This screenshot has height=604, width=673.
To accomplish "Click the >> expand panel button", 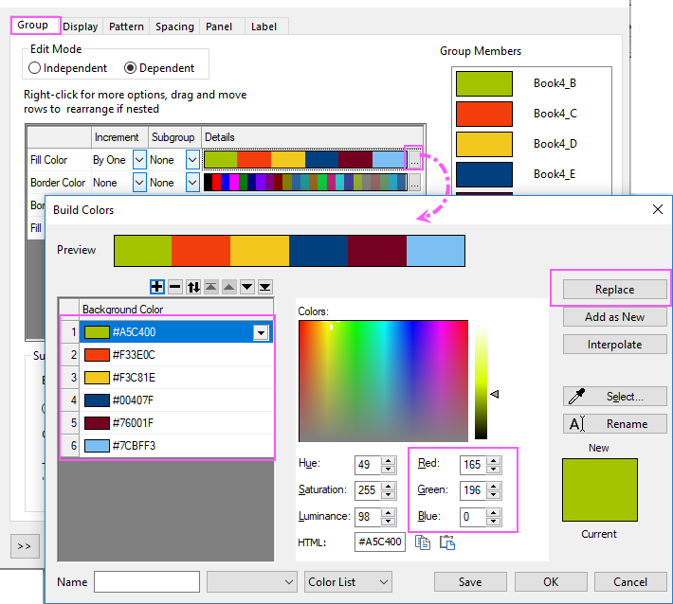I will (x=25, y=546).
